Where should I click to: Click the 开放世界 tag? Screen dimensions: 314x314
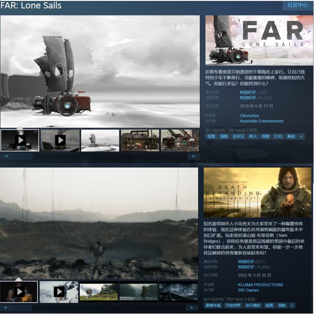tap(233, 305)
